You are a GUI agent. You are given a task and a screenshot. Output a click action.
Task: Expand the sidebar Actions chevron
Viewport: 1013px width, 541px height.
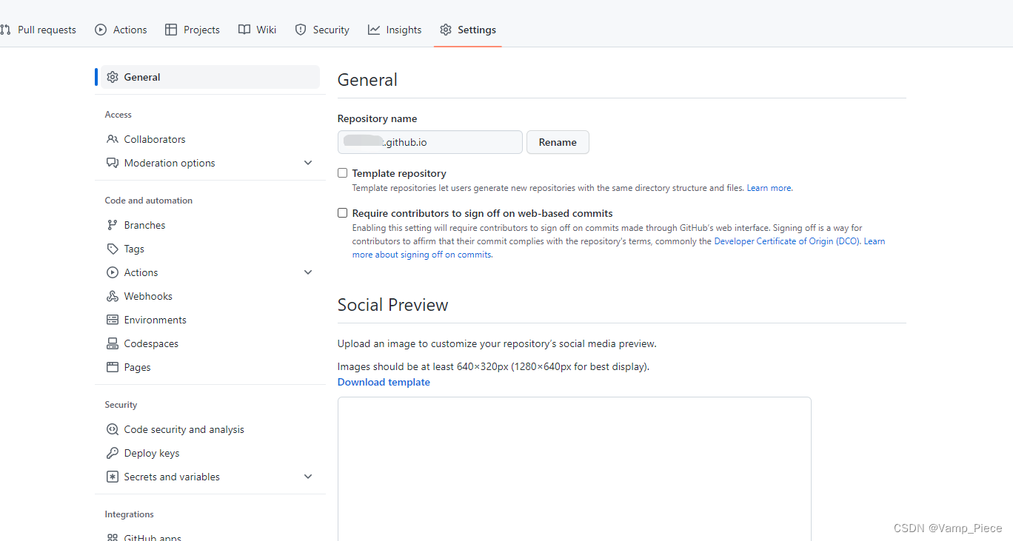[x=308, y=272]
